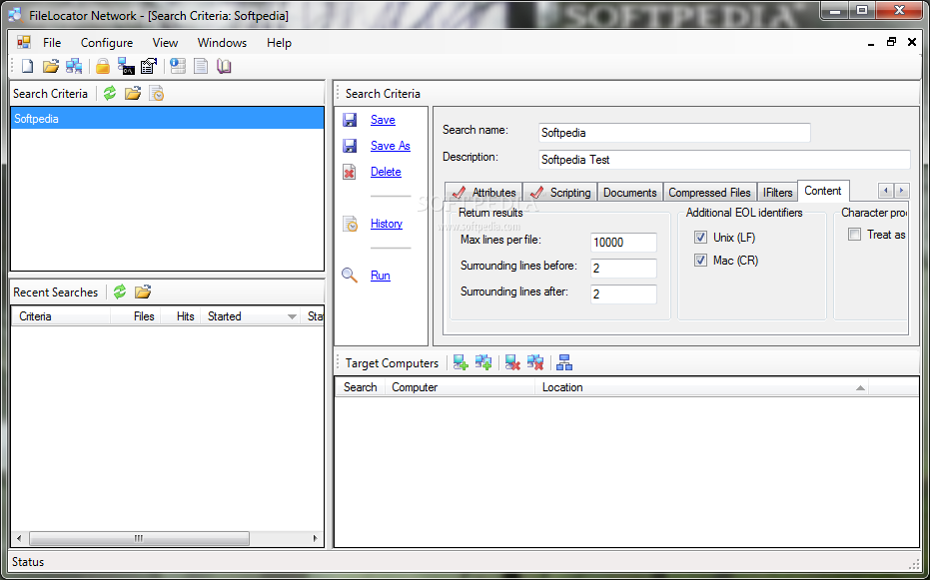This screenshot has width=930, height=580.
Task: Open the File menu
Action: (52, 43)
